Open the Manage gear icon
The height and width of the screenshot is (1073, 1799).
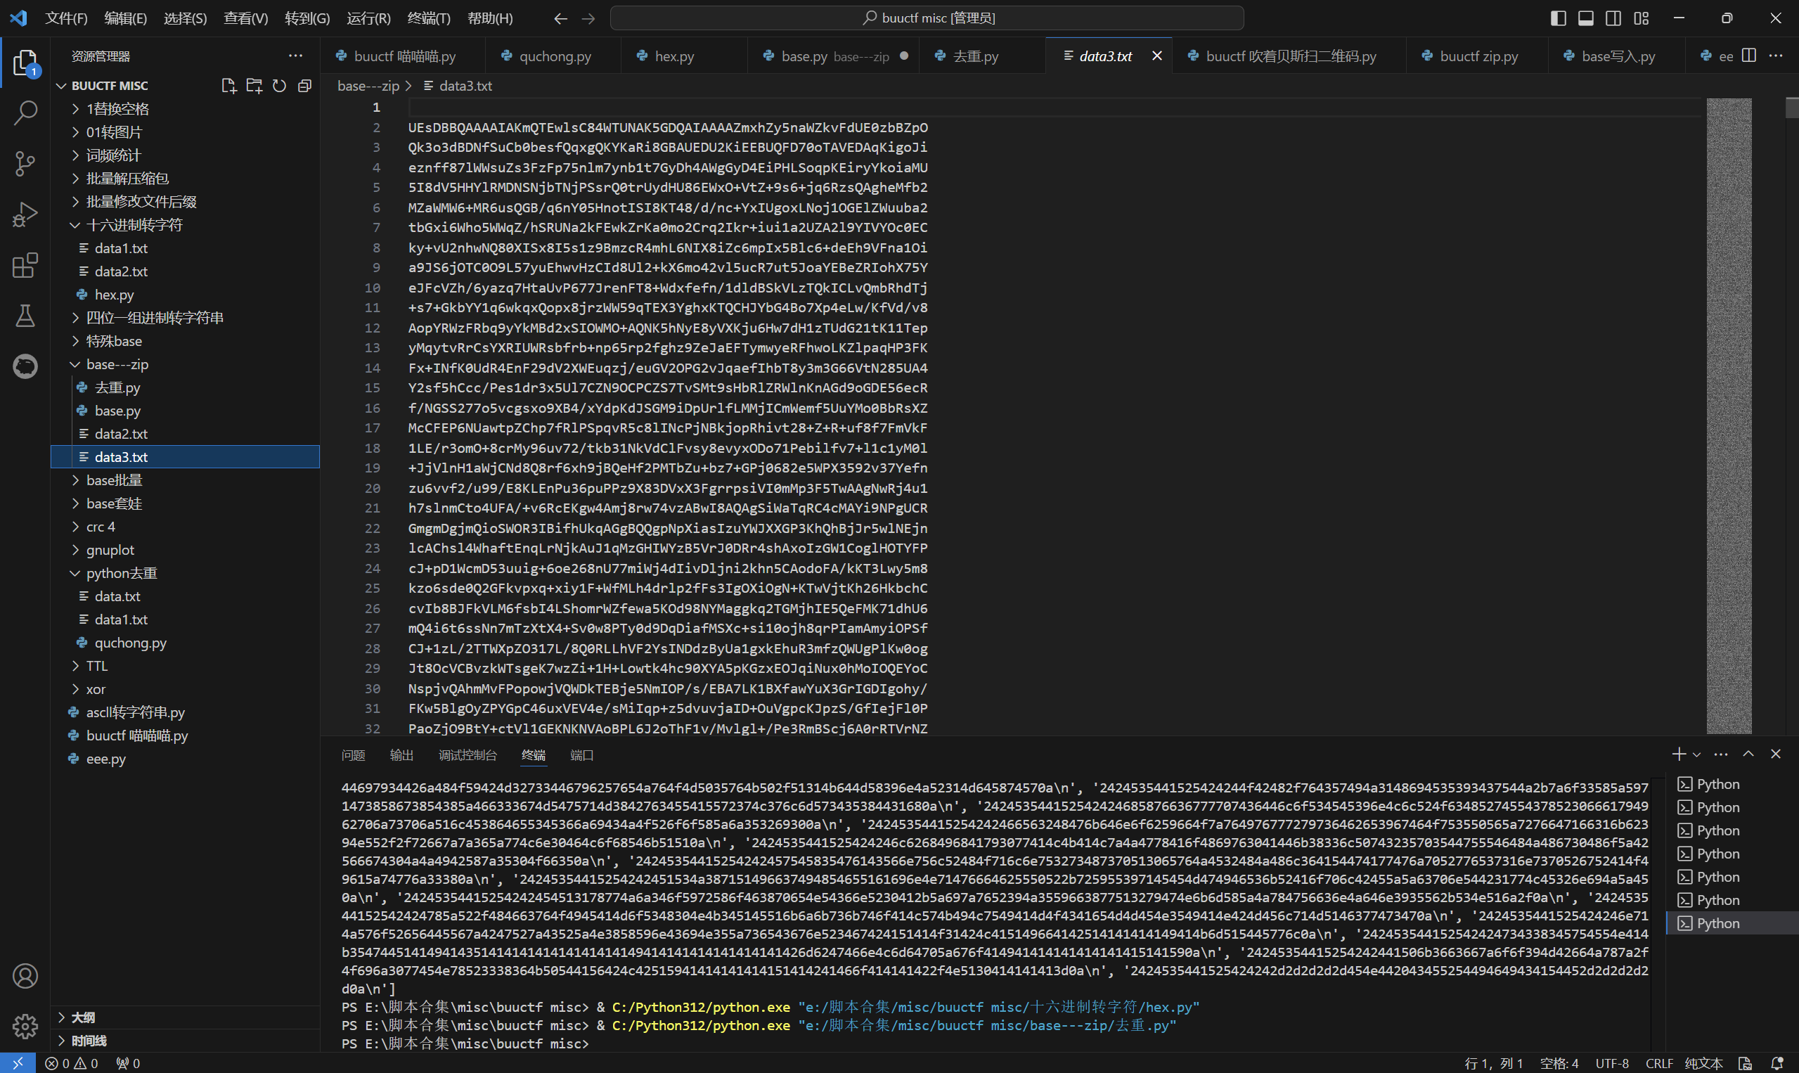25,1025
